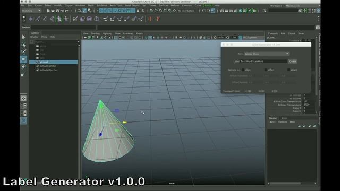The width and height of the screenshot is (340, 191).
Task: Click the Create button in Label Generator
Action: point(292,62)
